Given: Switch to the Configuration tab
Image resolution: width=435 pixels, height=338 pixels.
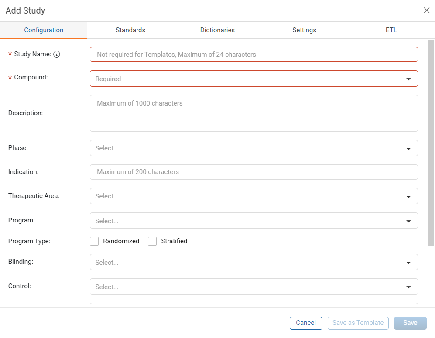Looking at the screenshot, I should [44, 30].
